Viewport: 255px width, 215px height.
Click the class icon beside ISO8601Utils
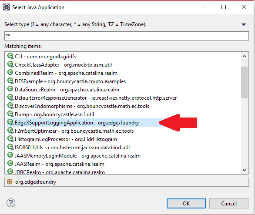click(x=10, y=147)
